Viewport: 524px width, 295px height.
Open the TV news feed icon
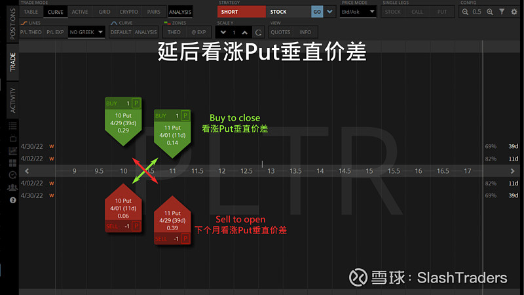tap(12, 138)
